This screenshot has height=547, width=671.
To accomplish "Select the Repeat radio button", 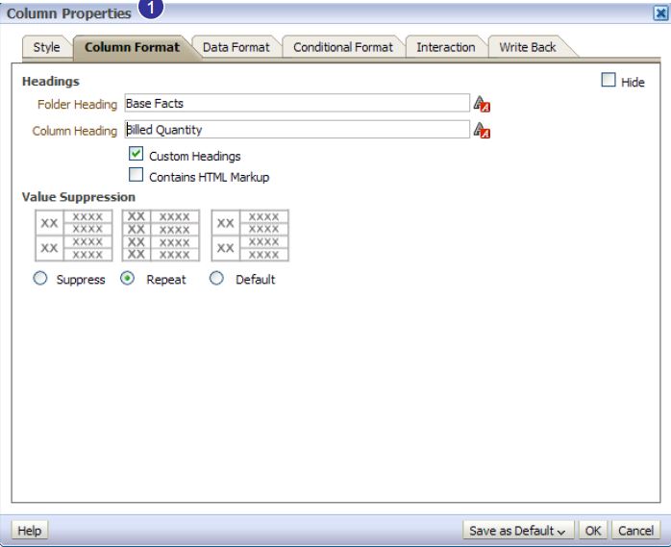I will tap(127, 279).
